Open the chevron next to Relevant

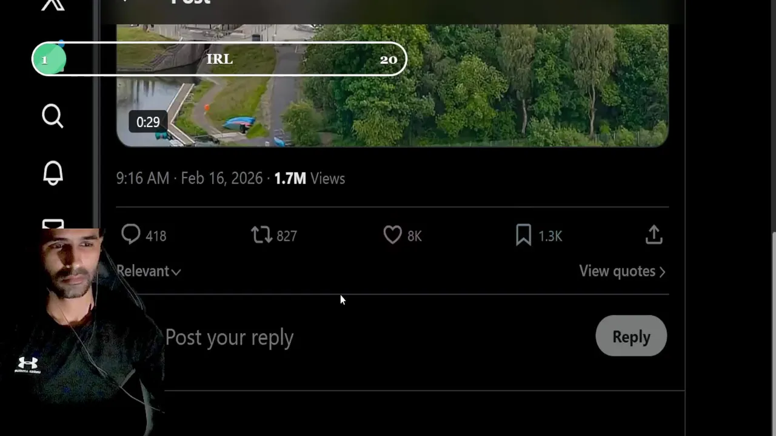176,272
